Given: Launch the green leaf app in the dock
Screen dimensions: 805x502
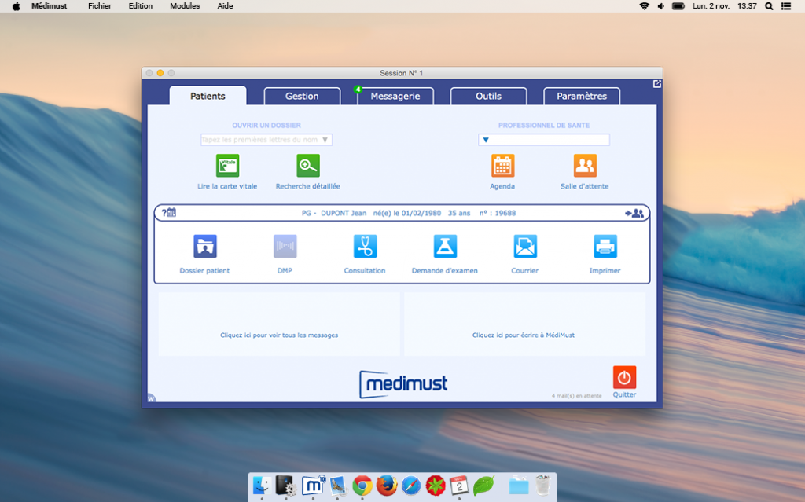Looking at the screenshot, I should pyautogui.click(x=483, y=485).
